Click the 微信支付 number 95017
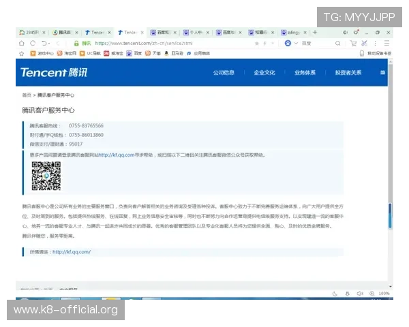This screenshot has height=327, width=409. (76, 144)
